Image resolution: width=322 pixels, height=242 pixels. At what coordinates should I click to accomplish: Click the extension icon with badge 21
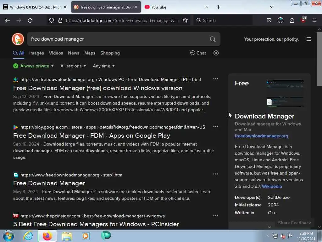pos(303,20)
